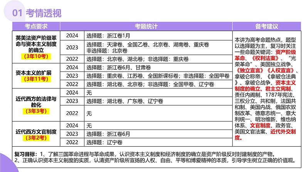Click the 2023 cell beside 广东卷 row
The width and height of the screenshot is (306, 172).
(72, 101)
